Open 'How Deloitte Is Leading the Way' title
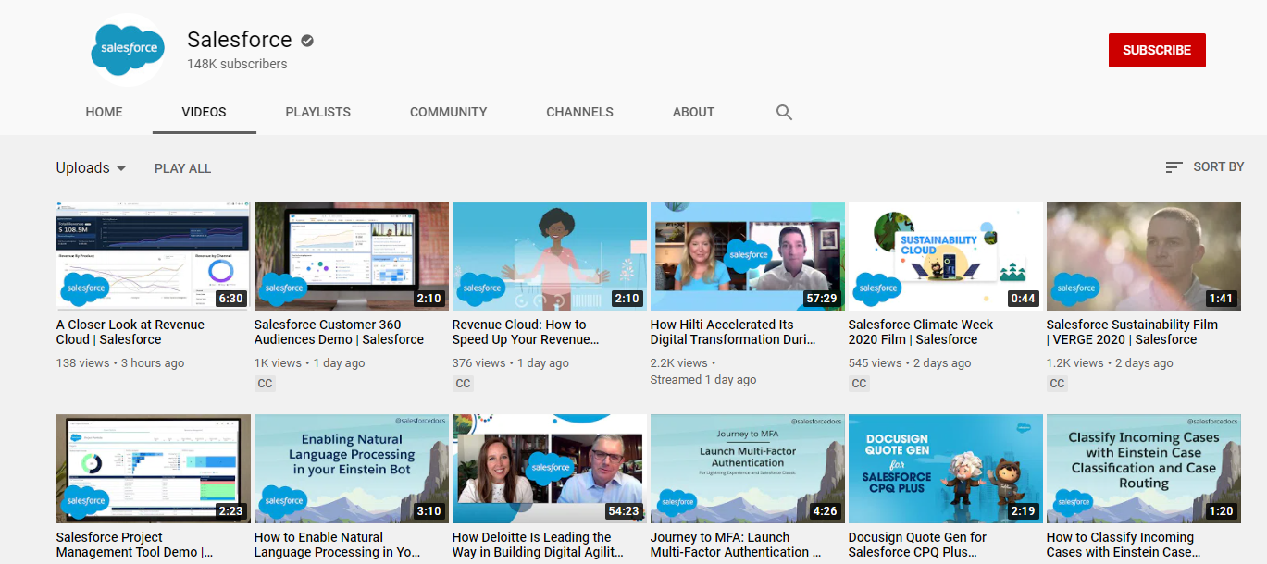The height and width of the screenshot is (564, 1267). [x=538, y=545]
